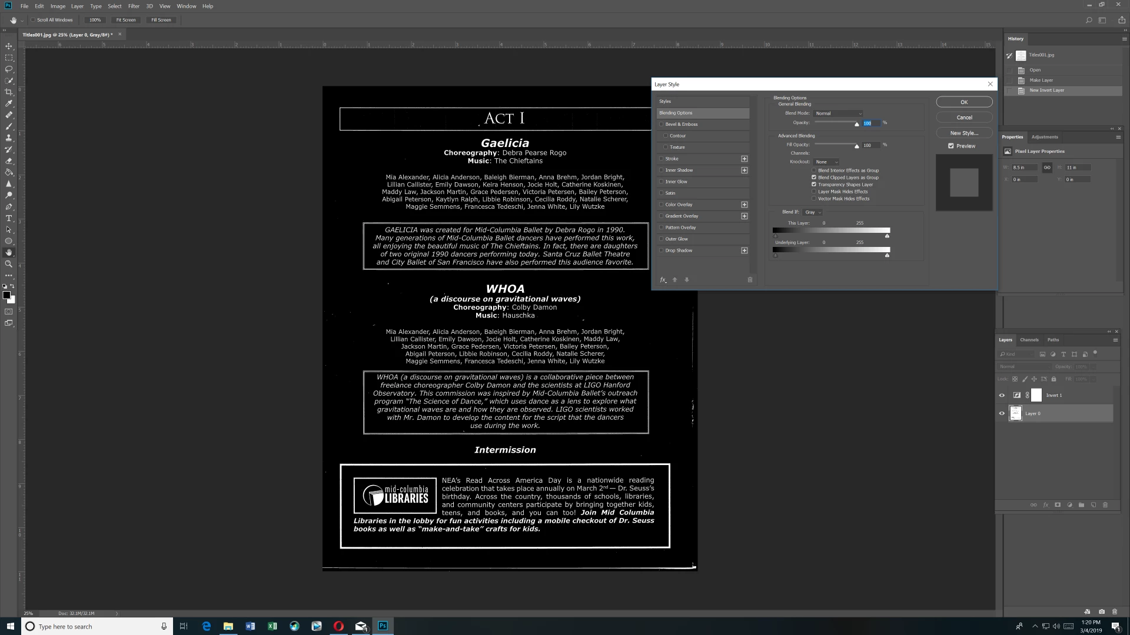Open the Blend If Gray dropdown
The height and width of the screenshot is (635, 1130).
pyautogui.click(x=813, y=212)
